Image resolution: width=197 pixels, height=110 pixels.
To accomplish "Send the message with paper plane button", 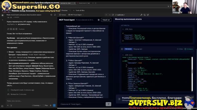I will [x=108, y=104].
